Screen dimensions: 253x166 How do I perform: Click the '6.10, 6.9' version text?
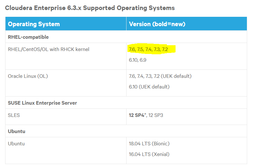[x=137, y=60]
